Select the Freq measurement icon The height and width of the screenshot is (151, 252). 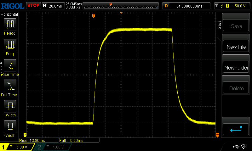click(10, 45)
